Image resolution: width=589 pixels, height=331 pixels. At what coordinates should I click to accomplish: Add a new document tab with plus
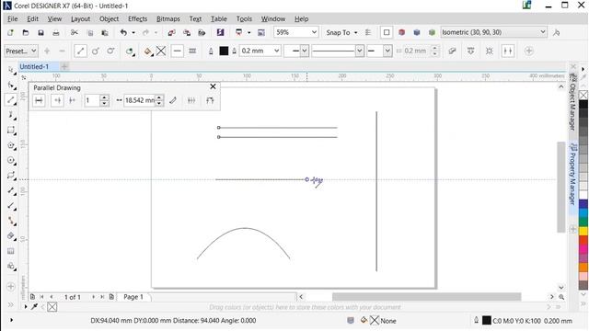pyautogui.click(x=64, y=67)
